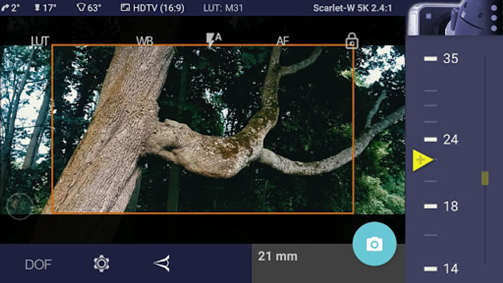Open Scarlet-W 5K 2.4:1 camera selector
Screen dimensions: 503x283
[x=352, y=8]
